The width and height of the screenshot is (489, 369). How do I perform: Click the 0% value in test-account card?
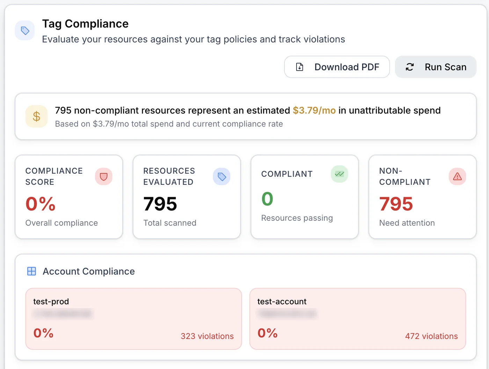[x=268, y=333]
